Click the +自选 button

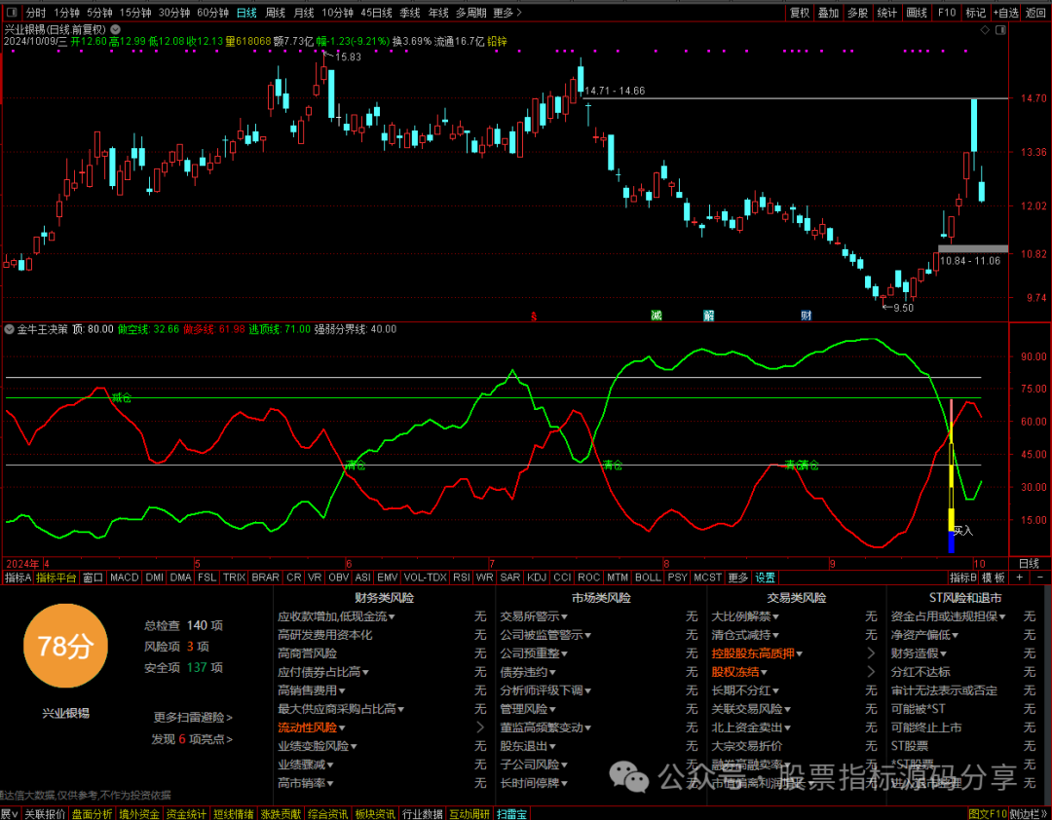click(x=1005, y=13)
